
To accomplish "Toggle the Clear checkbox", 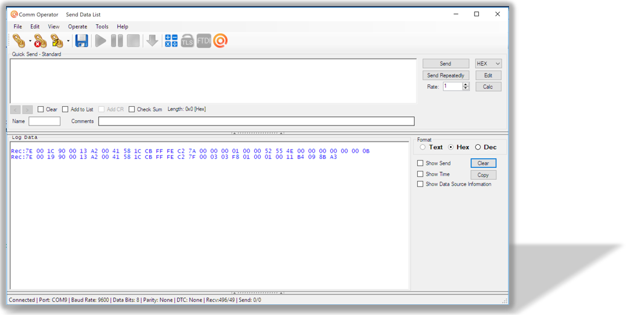I will click(x=40, y=109).
